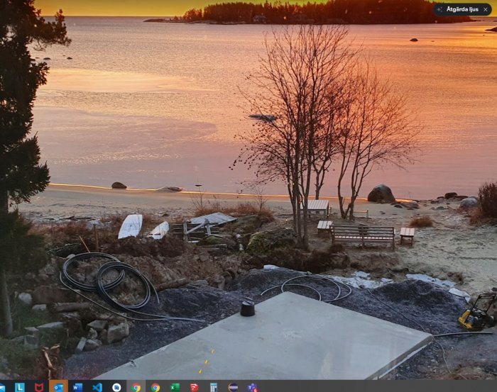The image size is (497, 392).
Task: Dismiss the Åtgärda ljus suggestion chip
Action: point(485,9)
